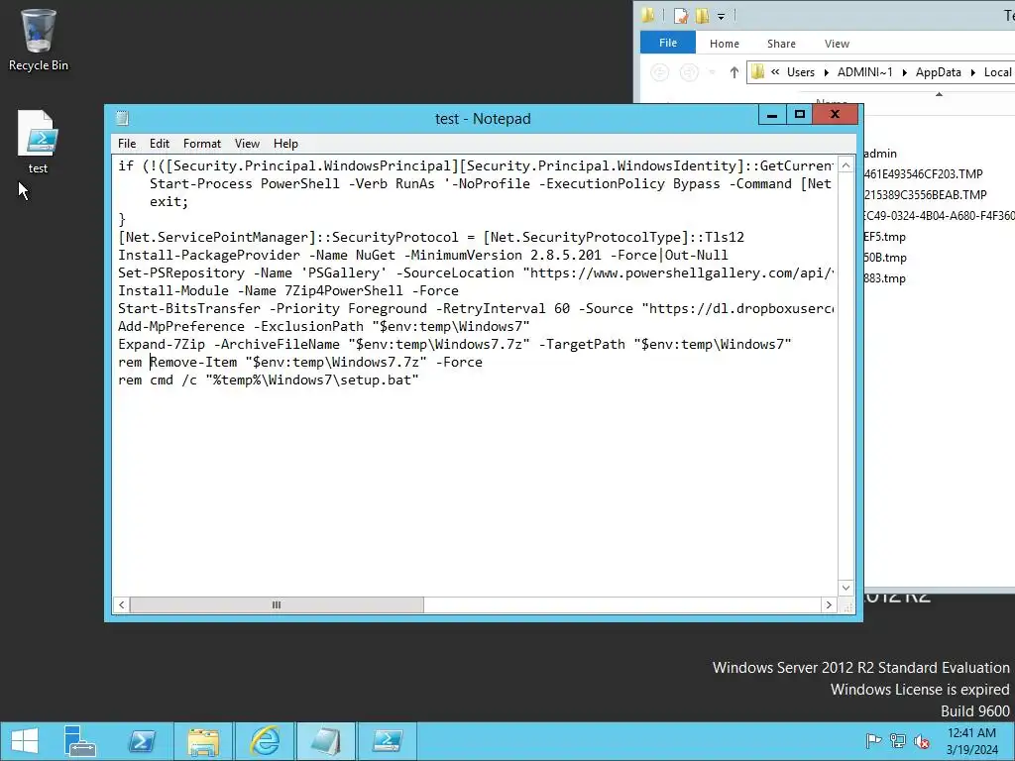Expand the chevron after AppData in address bar
The image size is (1015, 761).
[x=973, y=72]
